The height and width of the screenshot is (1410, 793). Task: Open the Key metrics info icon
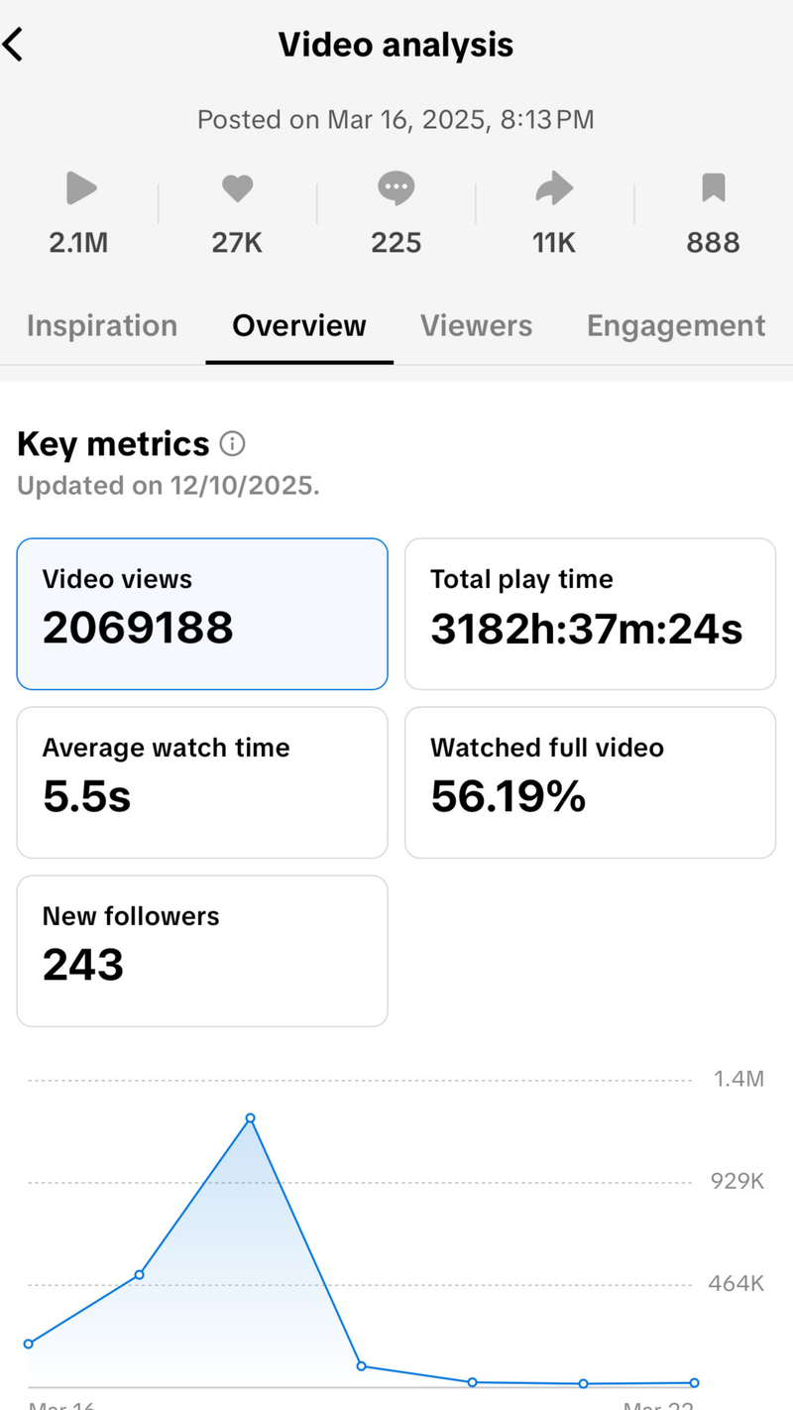[232, 444]
